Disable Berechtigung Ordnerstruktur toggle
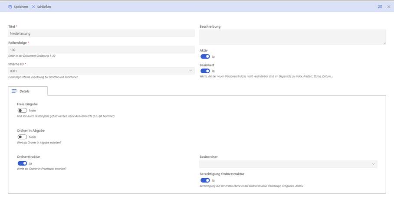394x199 pixels. pos(205,180)
